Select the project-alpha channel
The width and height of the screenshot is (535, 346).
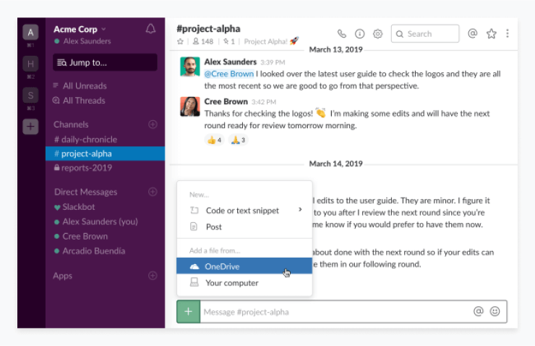105,153
